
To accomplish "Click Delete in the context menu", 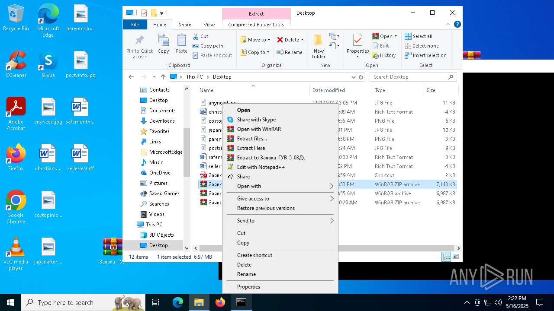I will click(x=244, y=265).
